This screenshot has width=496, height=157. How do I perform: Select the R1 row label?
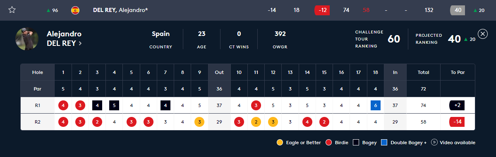tap(38, 105)
